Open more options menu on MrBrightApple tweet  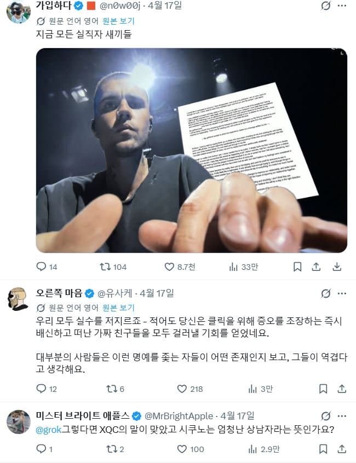tap(342, 416)
